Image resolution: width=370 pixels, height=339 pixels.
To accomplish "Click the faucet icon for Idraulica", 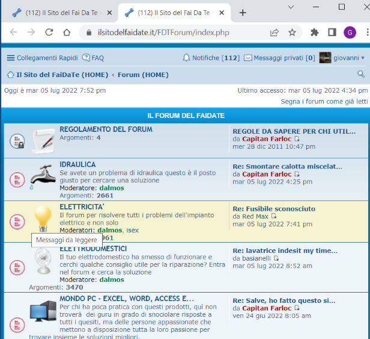I will pos(43,176).
